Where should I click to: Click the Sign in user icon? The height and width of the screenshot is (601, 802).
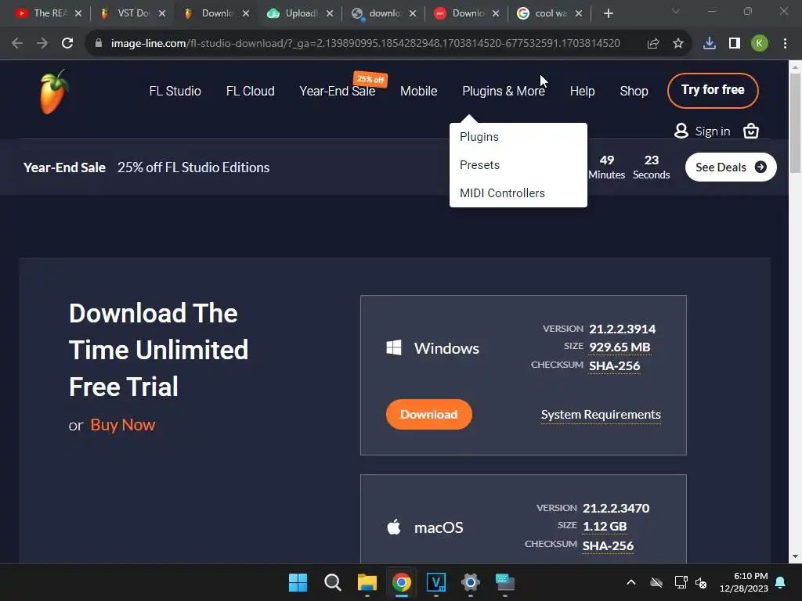pyautogui.click(x=681, y=131)
